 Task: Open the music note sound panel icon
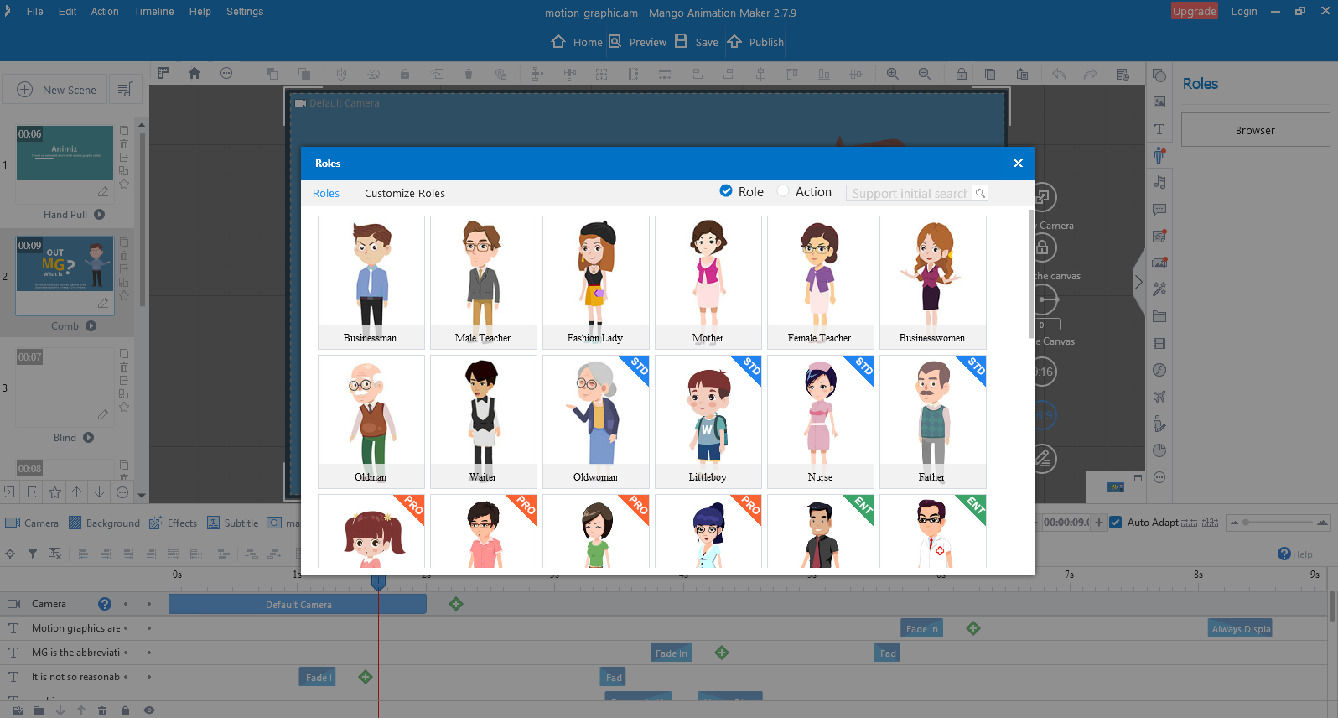point(1159,182)
